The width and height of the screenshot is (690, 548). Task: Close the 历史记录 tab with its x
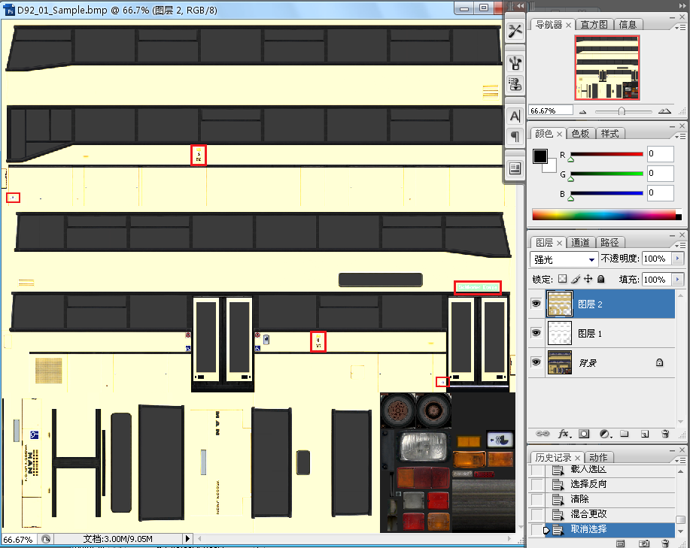click(577, 458)
